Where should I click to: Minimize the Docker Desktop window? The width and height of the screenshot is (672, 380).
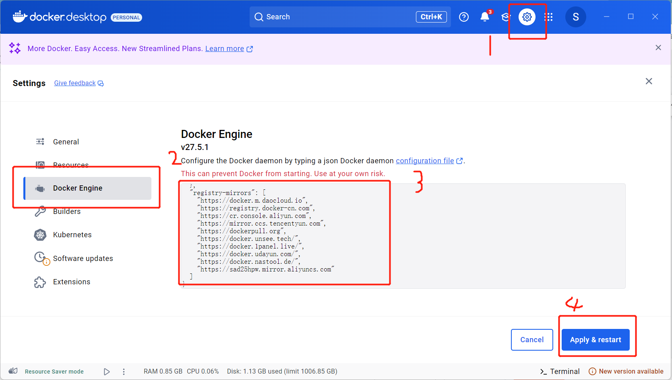point(606,16)
